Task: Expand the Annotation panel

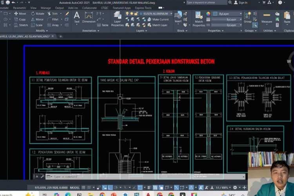Action: [x=91, y=31]
